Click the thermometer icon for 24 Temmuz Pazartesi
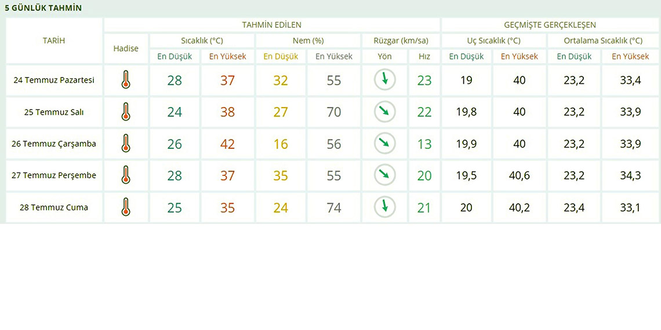Viewport: 661px width, 330px height. click(126, 80)
